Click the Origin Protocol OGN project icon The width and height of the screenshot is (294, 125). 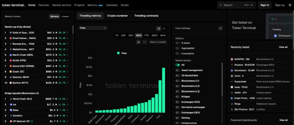tap(232, 98)
